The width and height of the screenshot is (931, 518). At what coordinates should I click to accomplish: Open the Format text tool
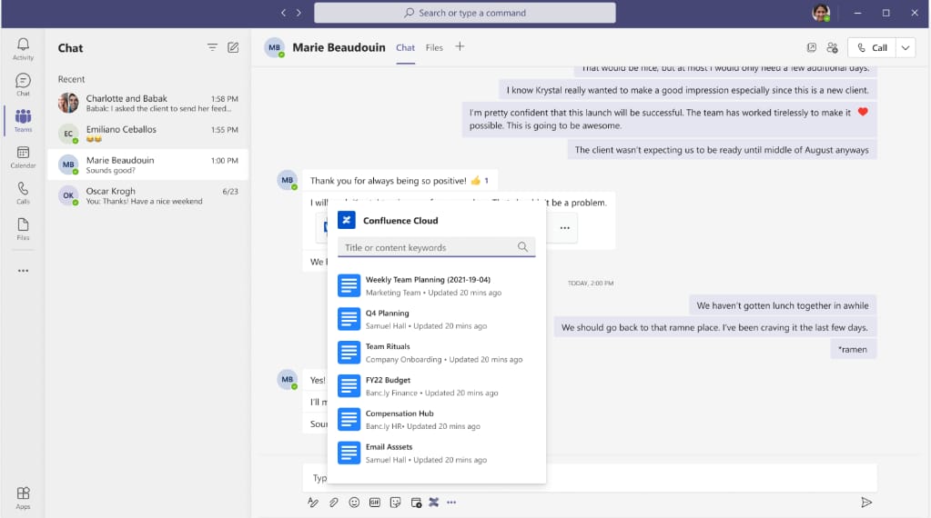pyautogui.click(x=313, y=502)
